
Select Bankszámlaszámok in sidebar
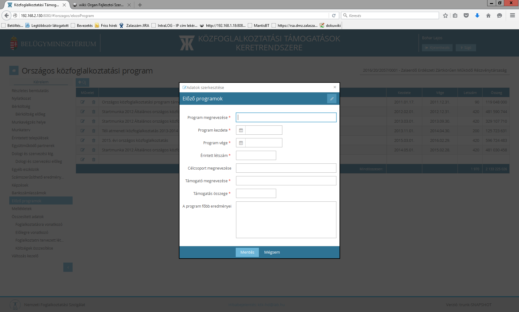[29, 193]
